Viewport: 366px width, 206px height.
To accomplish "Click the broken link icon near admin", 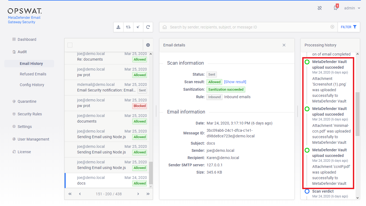I will tap(320, 8).
